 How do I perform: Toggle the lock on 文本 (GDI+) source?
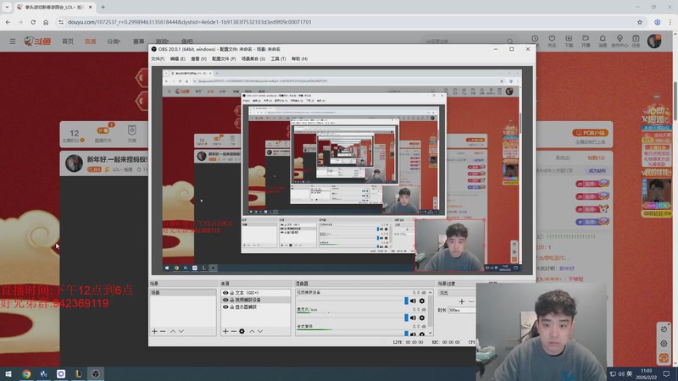[x=231, y=293]
